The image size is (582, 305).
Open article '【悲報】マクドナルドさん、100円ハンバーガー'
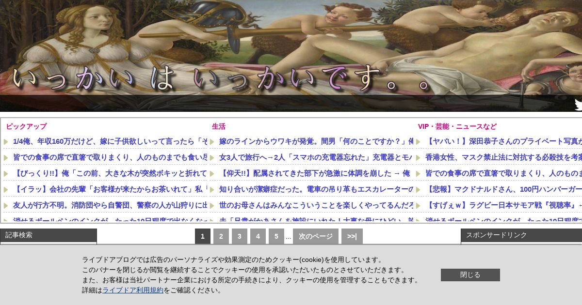(503, 189)
